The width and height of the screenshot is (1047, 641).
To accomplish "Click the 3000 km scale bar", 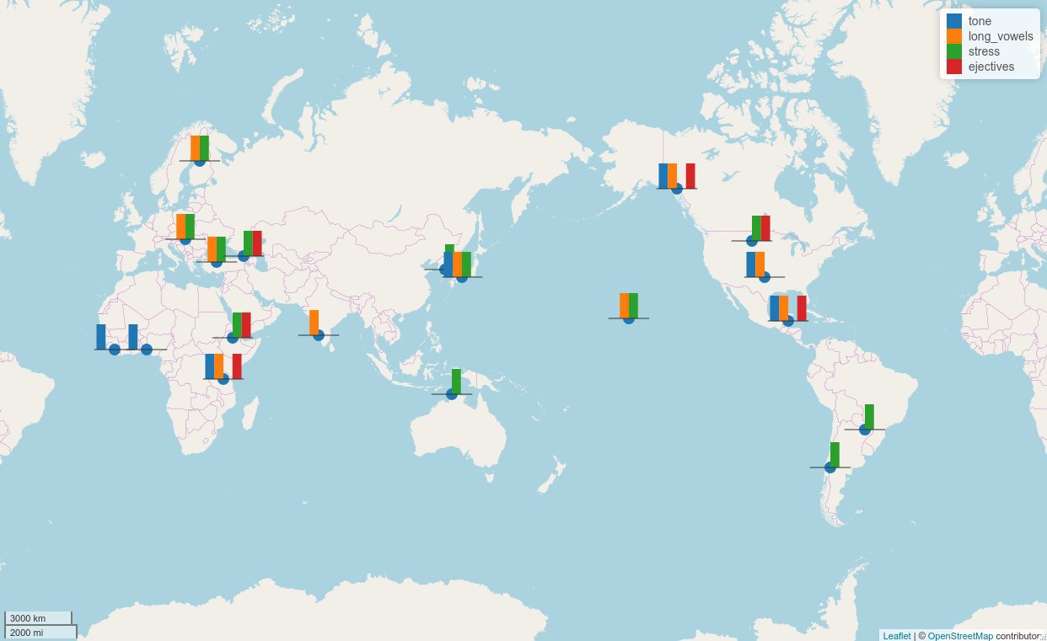I will 39,618.
